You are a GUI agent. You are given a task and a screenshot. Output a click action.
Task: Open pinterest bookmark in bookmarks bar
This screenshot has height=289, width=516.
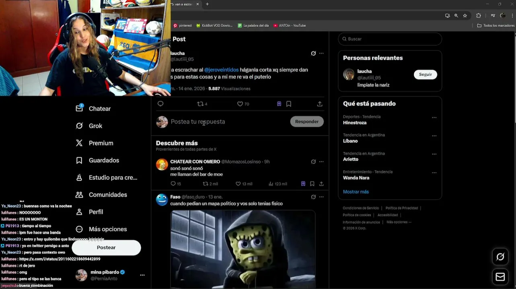click(x=183, y=26)
